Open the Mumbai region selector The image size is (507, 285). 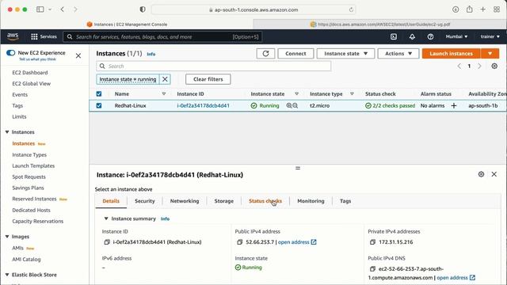456,36
